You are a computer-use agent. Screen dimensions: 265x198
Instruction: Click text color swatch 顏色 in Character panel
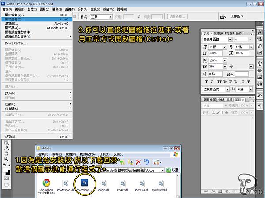pos(242,74)
